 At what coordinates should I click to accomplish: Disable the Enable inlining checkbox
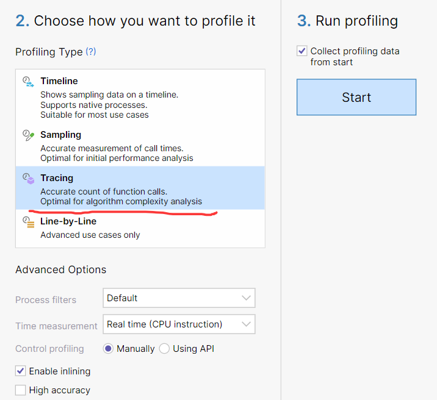pos(21,371)
